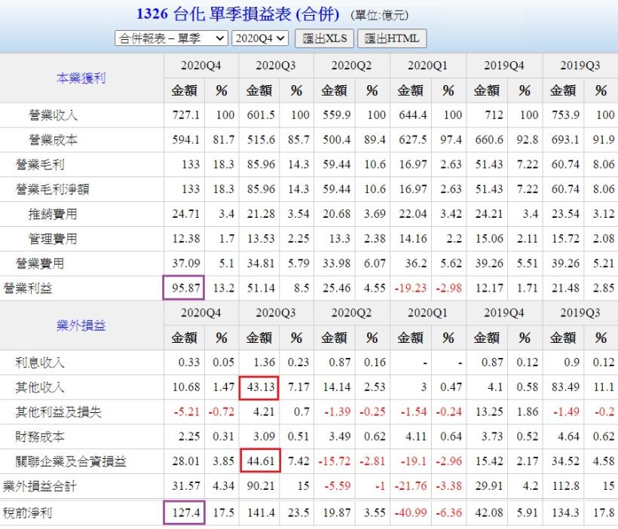Image resolution: width=618 pixels, height=529 pixels.
Task: Click the 127.4 pre-tax profit value
Action: tap(185, 513)
